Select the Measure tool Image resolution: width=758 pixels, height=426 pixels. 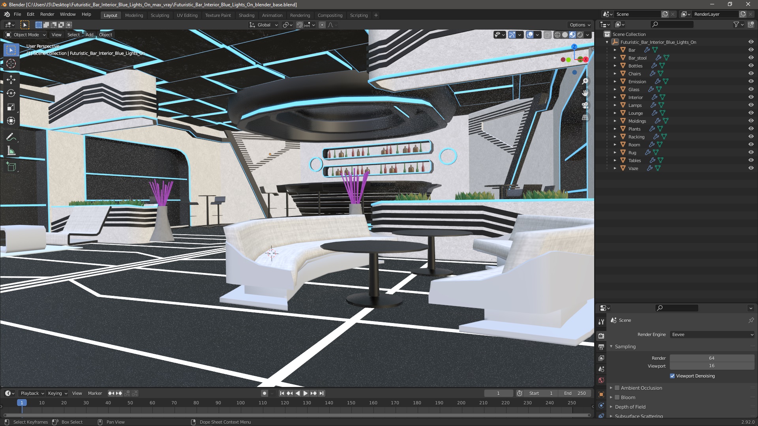[x=11, y=151]
